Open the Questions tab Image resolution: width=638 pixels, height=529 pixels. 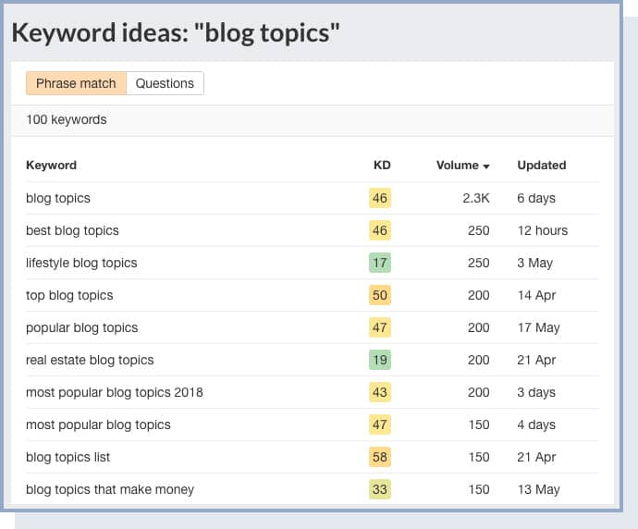point(165,83)
